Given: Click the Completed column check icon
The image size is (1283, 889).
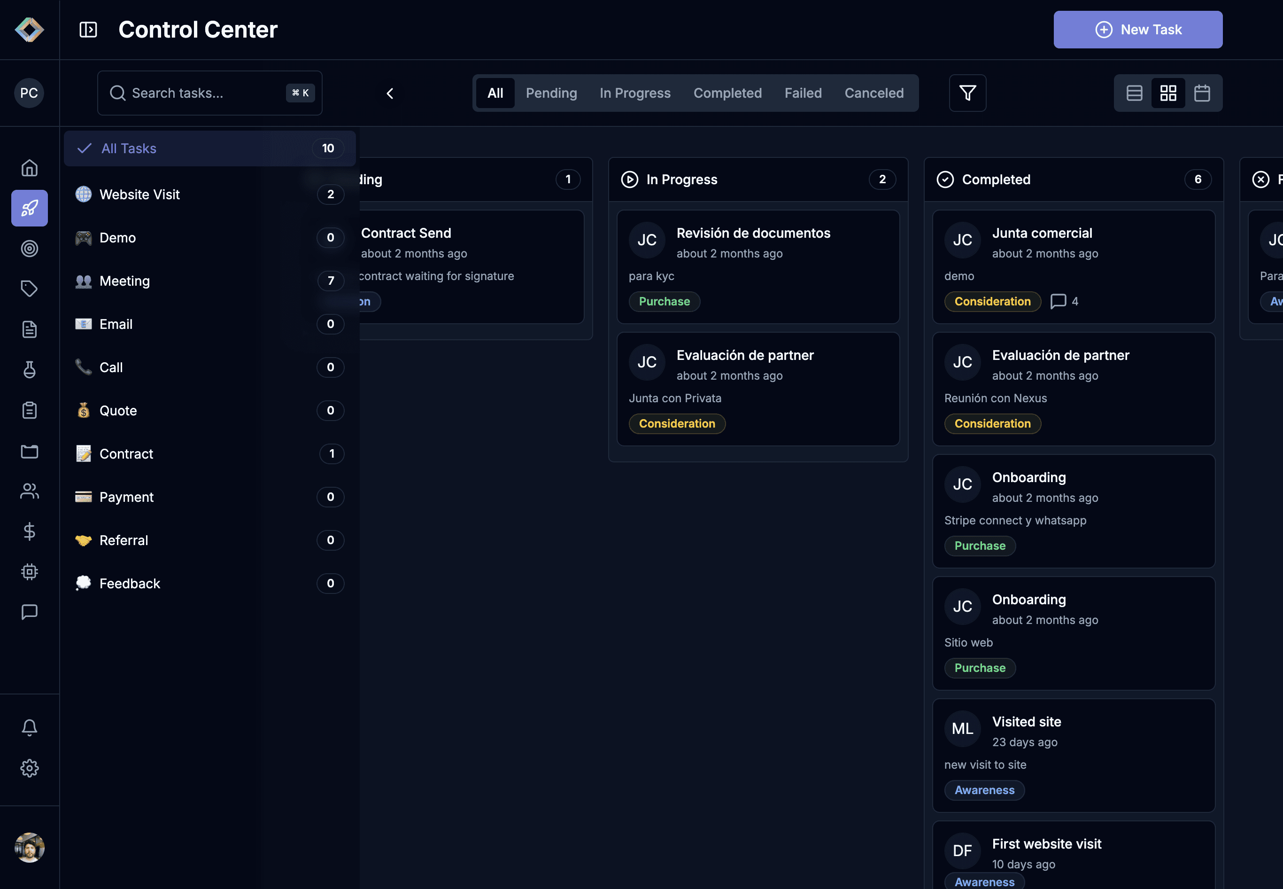Looking at the screenshot, I should 945,179.
